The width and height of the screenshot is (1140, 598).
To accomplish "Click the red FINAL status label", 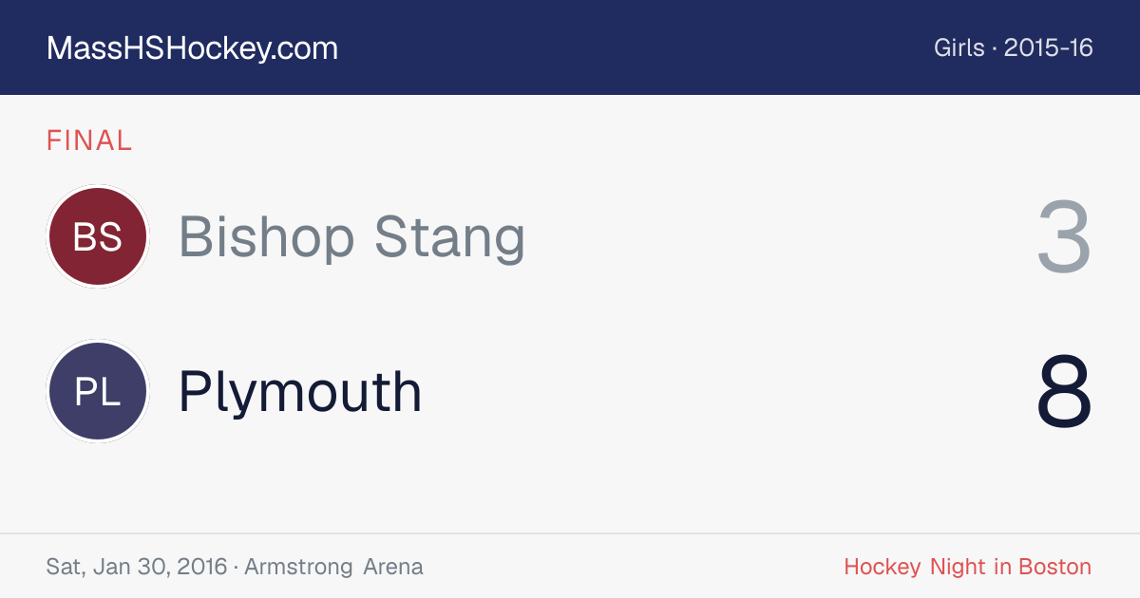I will click(89, 140).
